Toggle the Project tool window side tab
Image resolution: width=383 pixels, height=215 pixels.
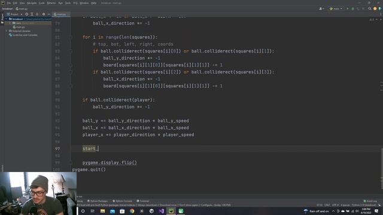tap(2, 19)
